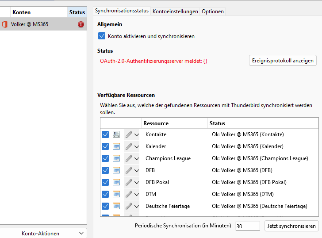The height and width of the screenshot is (238, 322).
Task: Click the contacts address book icon in Kontakte row
Action: pos(116,134)
